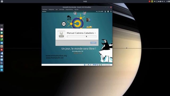Launch FileZilla from the dock
Viewport: 170px width, 96px height.
pyautogui.click(x=2, y=50)
